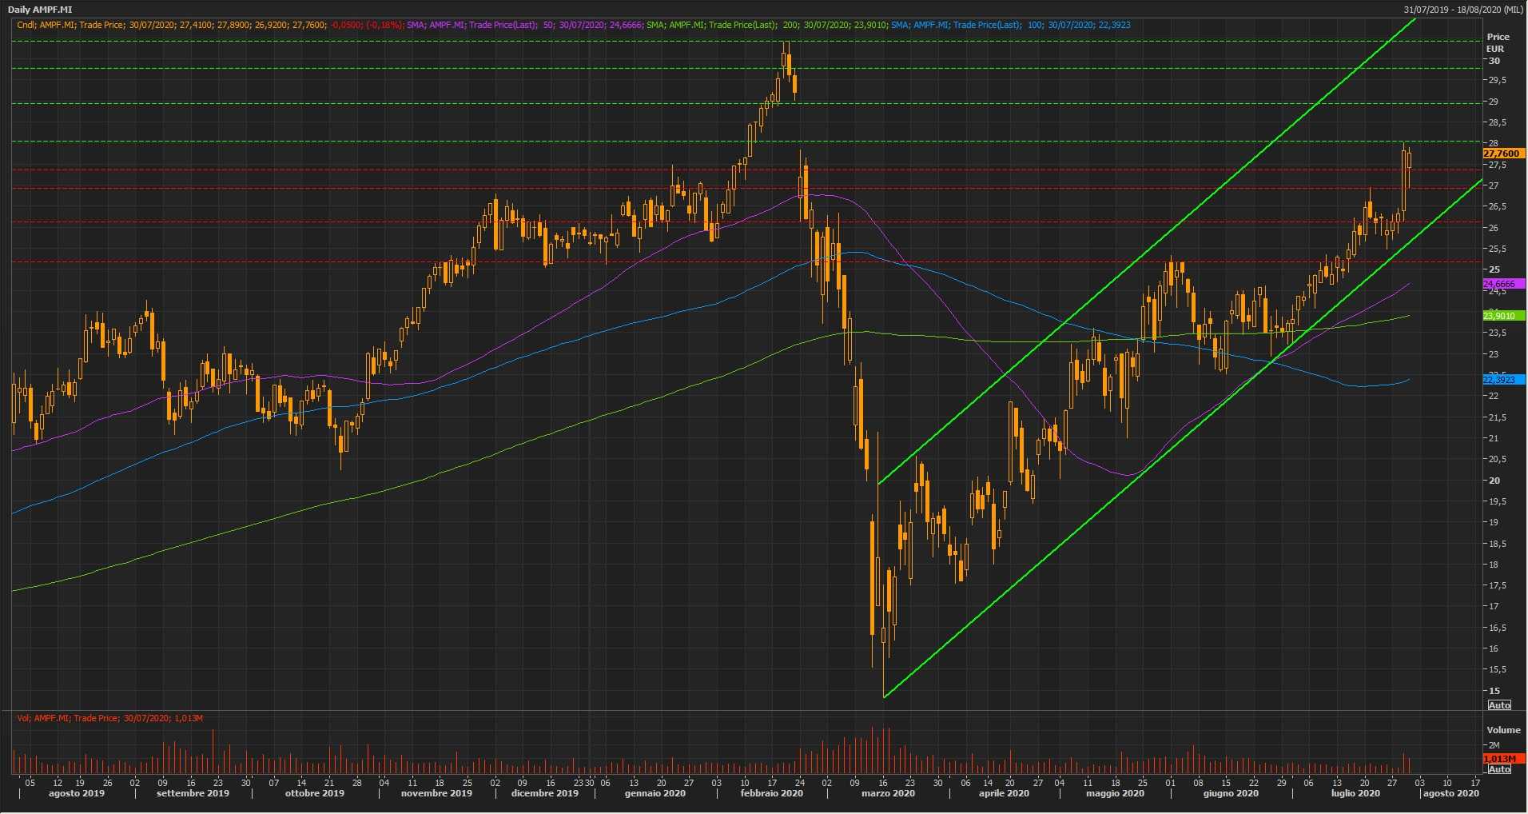Click the Volume axis label

pos(1503,730)
